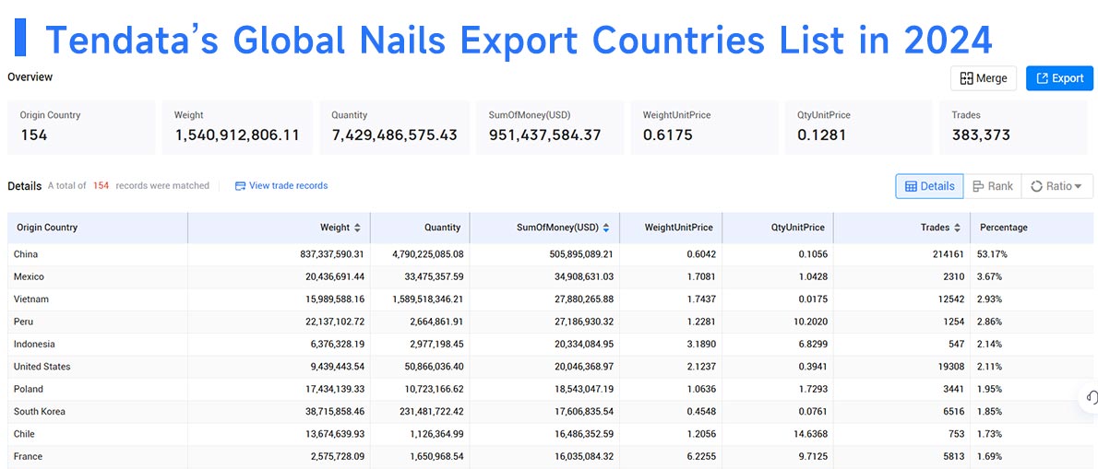Expand the Ratio dropdown
Screen dimensions: 1098x469
[1056, 186]
